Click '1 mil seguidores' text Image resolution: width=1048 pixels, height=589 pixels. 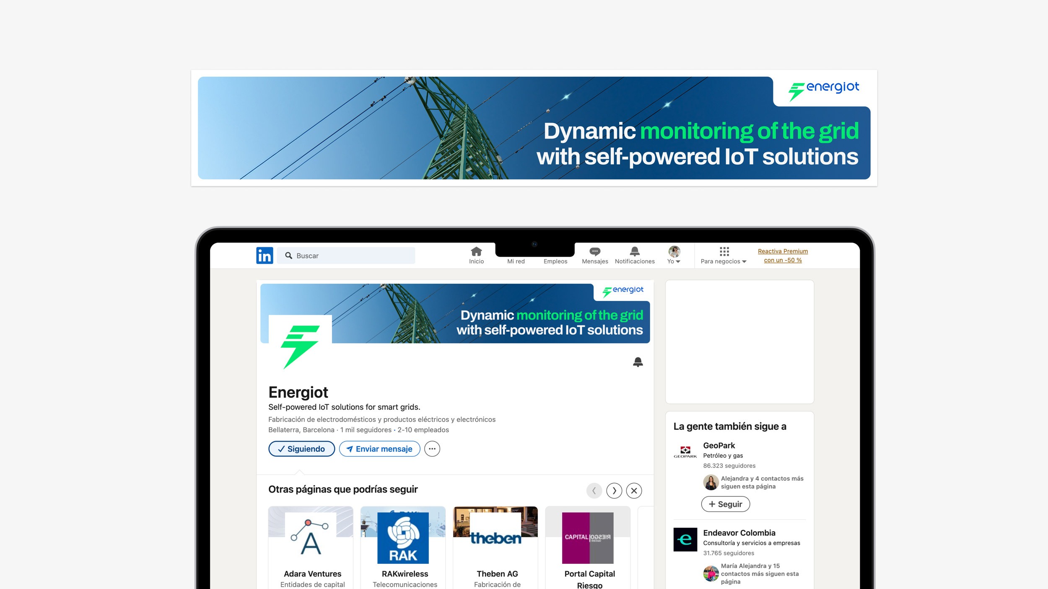(366, 430)
